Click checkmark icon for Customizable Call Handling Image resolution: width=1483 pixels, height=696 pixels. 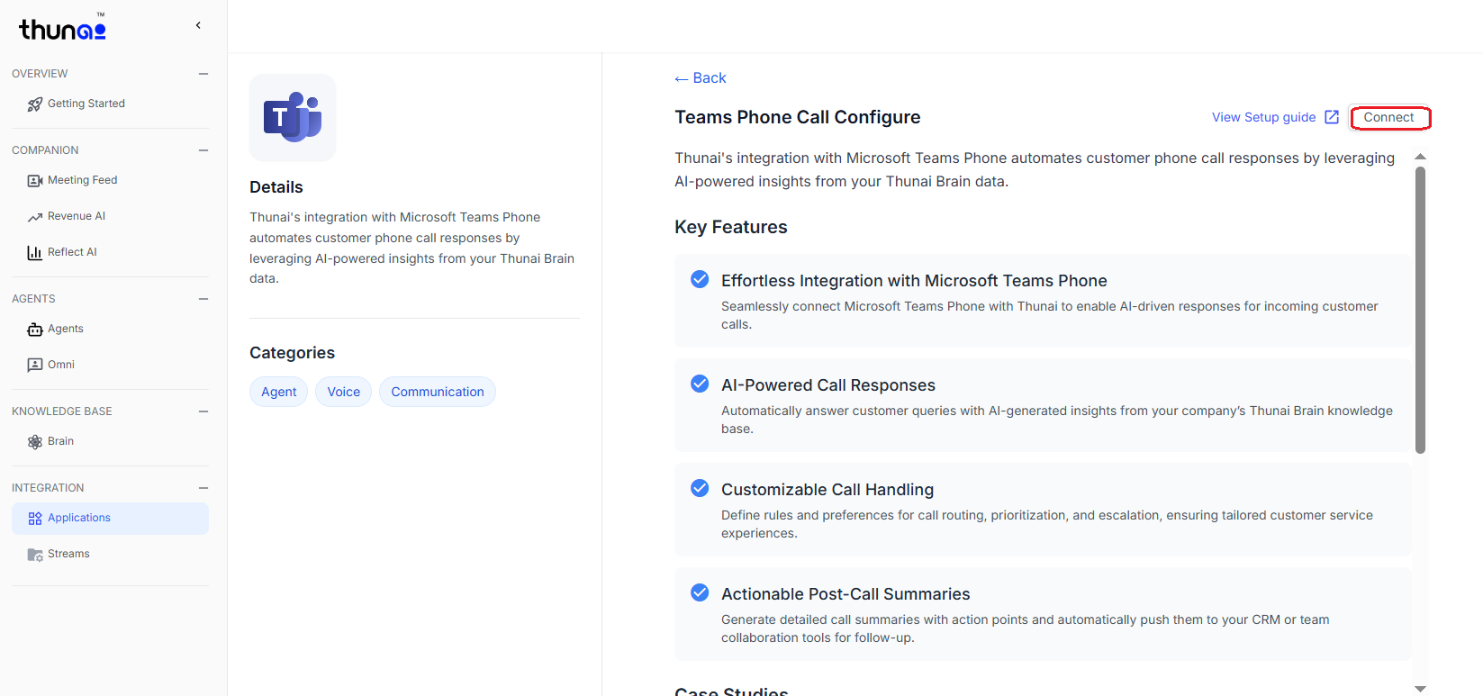[700, 488]
